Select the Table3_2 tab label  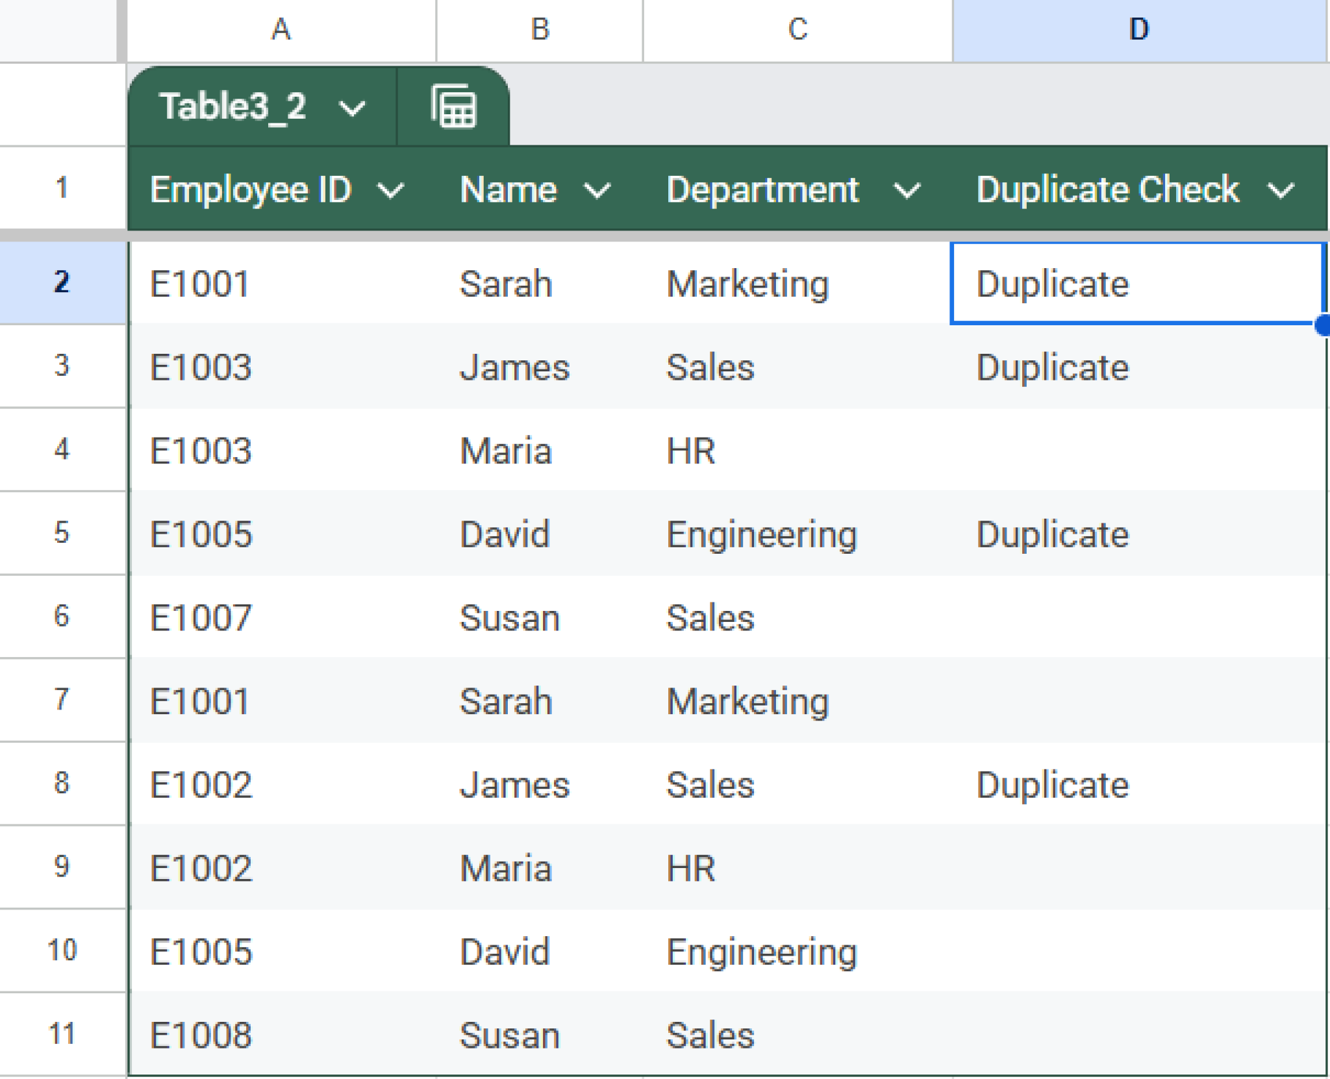tap(234, 107)
